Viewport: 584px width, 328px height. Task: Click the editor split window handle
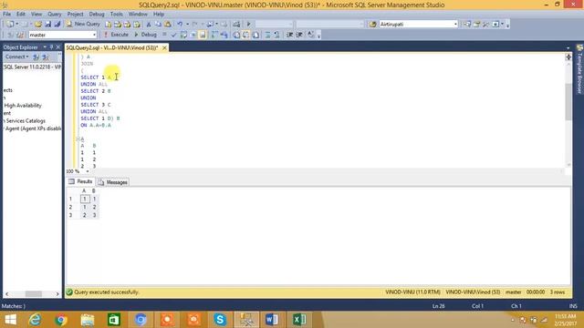pyautogui.click(x=568, y=56)
